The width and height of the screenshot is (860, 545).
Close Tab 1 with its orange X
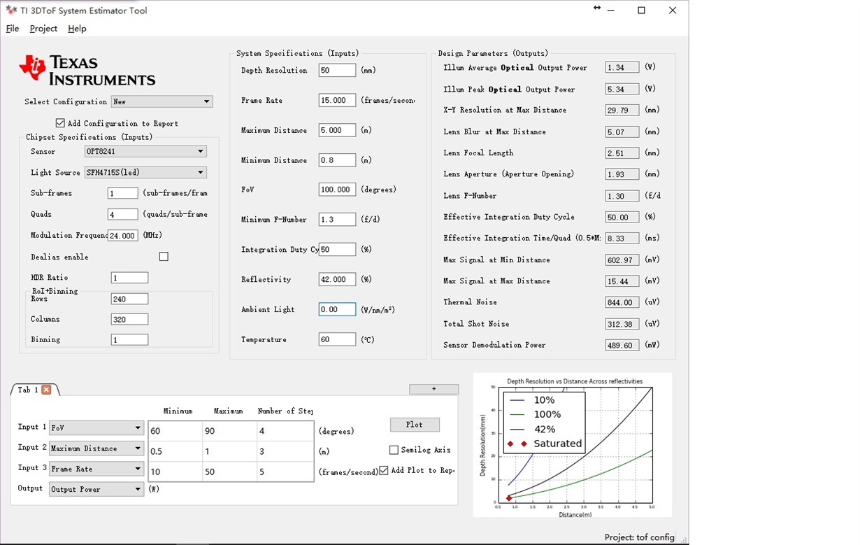(46, 390)
